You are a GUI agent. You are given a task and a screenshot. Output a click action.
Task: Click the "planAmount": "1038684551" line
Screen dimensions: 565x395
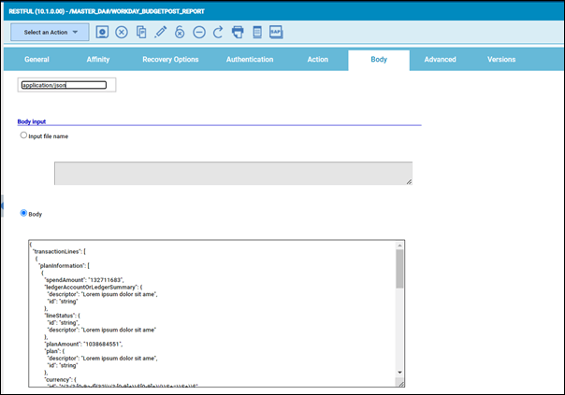(x=83, y=344)
